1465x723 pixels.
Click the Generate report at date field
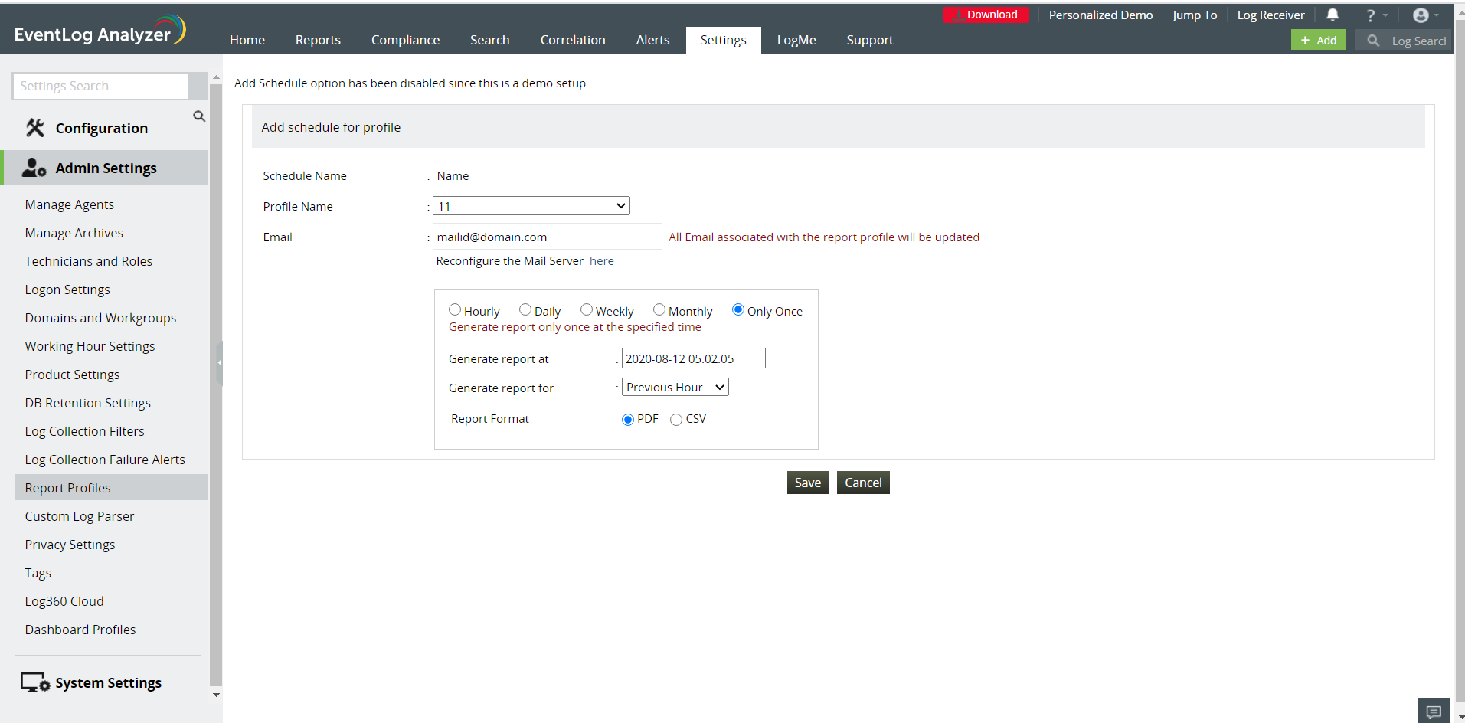click(x=693, y=358)
